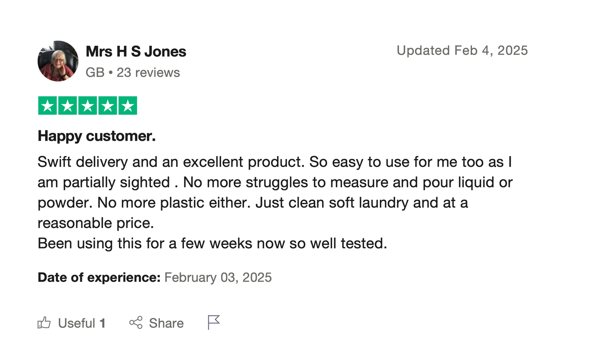Click the Share network icon

tap(136, 323)
